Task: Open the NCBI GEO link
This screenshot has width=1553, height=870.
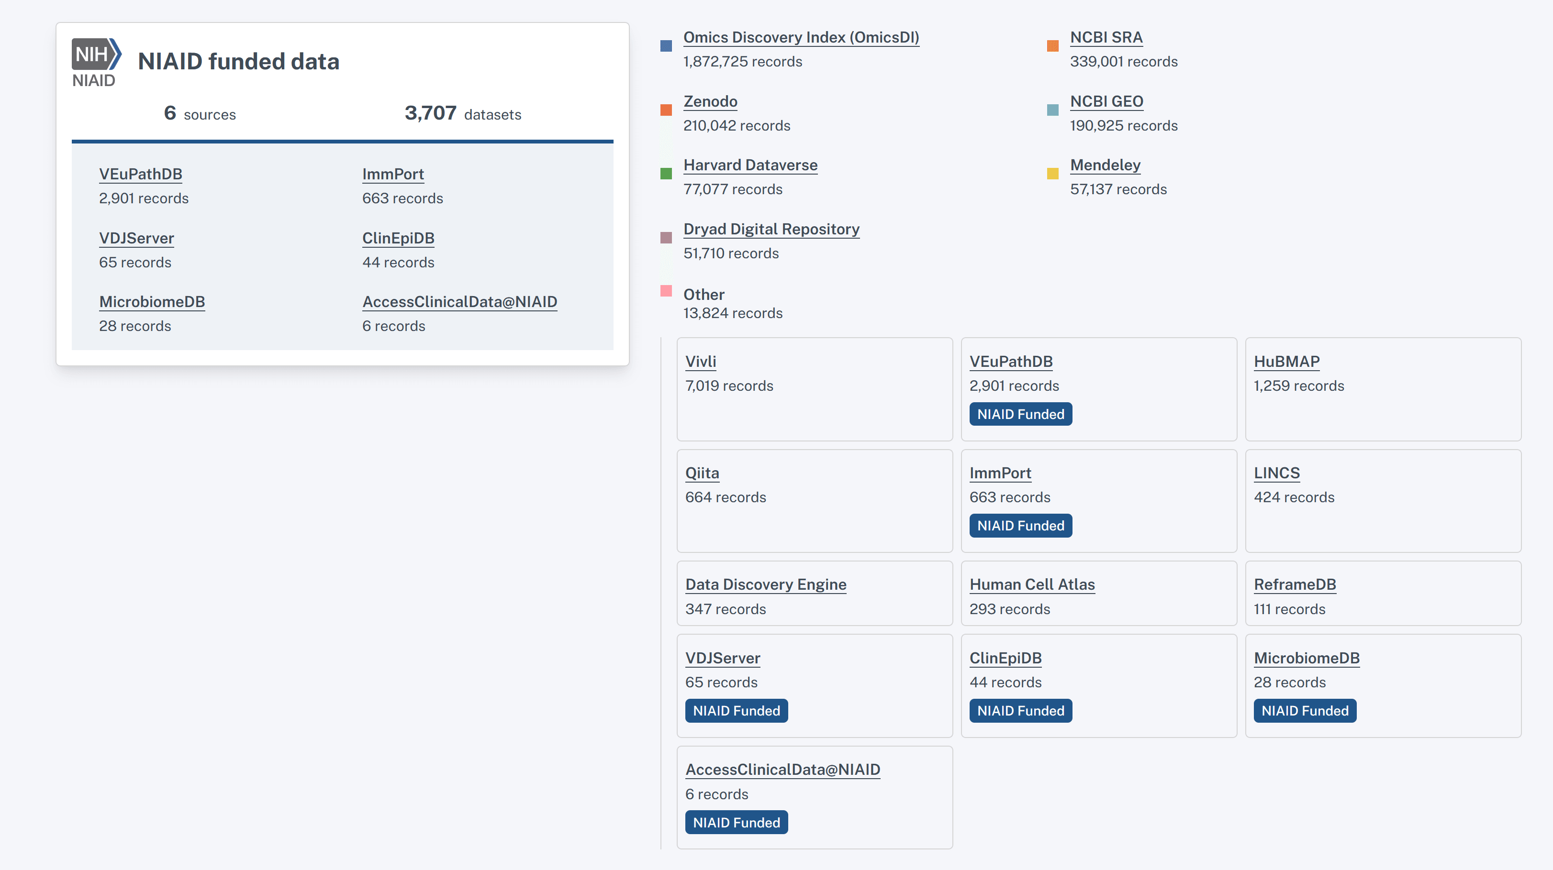Action: point(1106,101)
